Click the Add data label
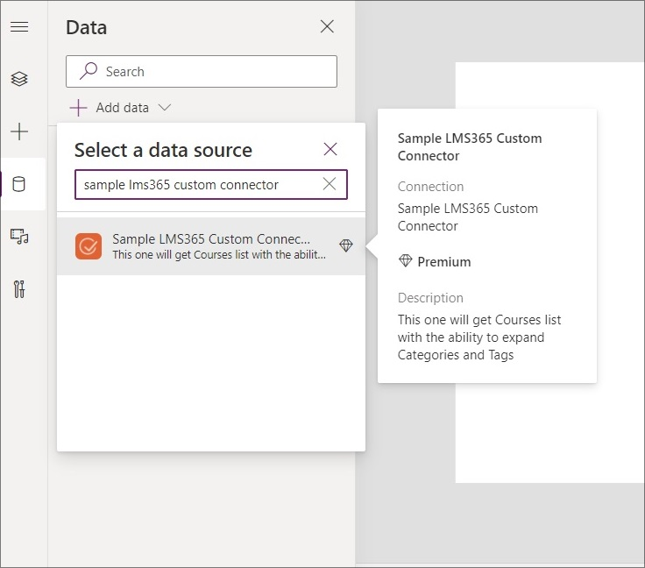Screen dimensions: 645x568 [x=122, y=108]
